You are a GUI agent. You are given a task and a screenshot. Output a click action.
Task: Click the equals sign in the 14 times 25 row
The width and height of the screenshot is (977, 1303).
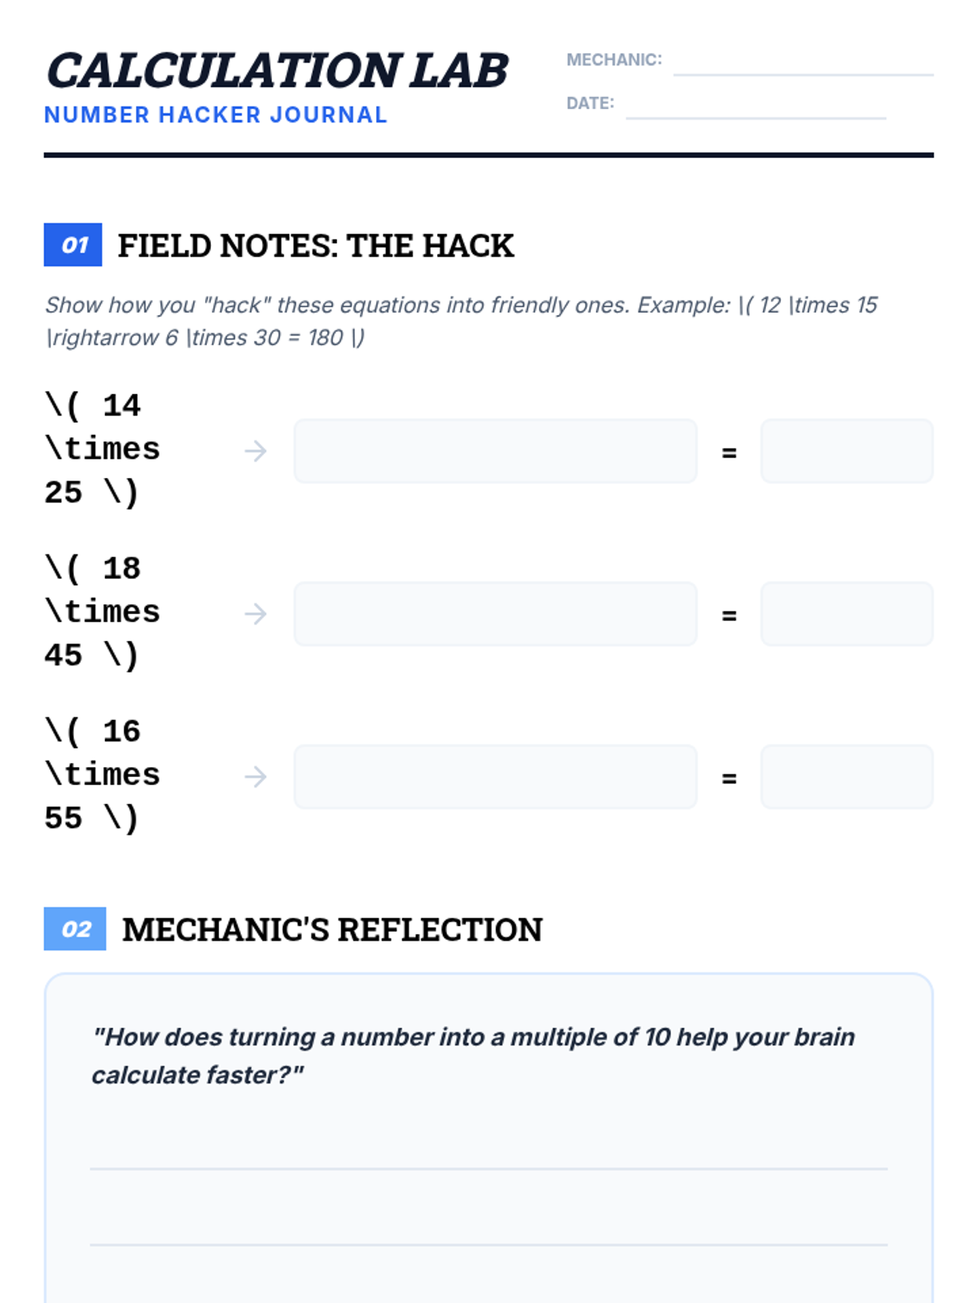pos(729,453)
